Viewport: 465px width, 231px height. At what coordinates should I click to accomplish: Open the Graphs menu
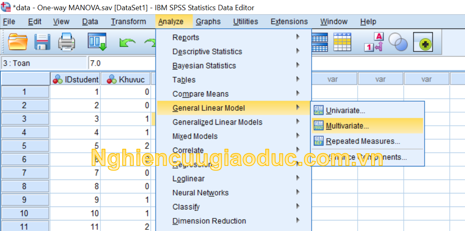point(208,22)
